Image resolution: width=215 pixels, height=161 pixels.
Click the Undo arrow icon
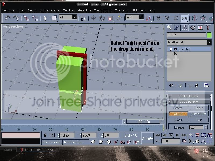click(x=8, y=18)
